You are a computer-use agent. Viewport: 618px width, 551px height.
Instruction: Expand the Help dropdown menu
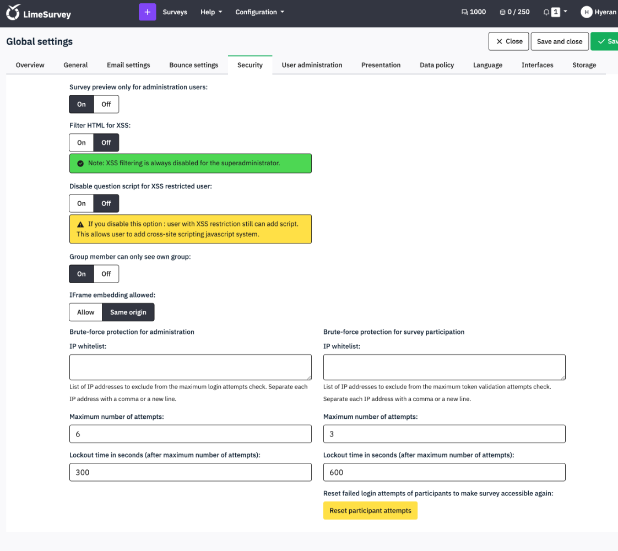[x=212, y=12]
